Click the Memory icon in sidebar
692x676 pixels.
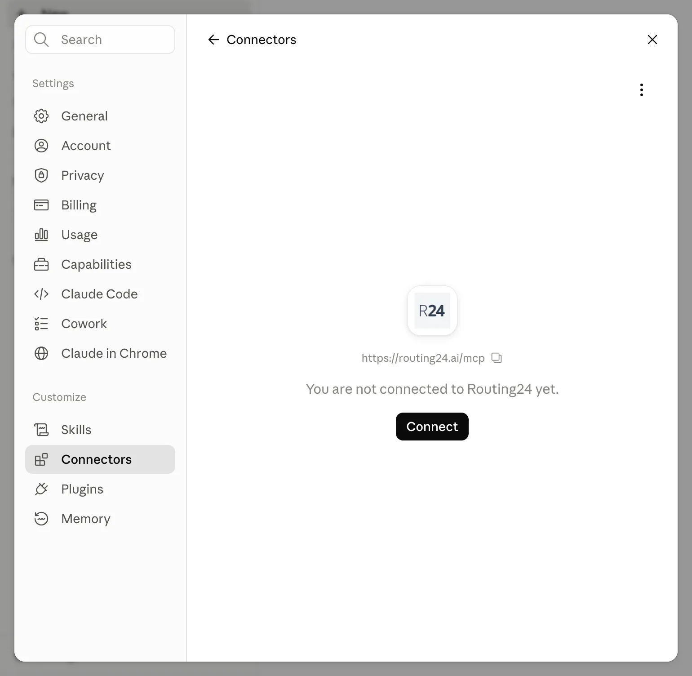[x=41, y=519]
